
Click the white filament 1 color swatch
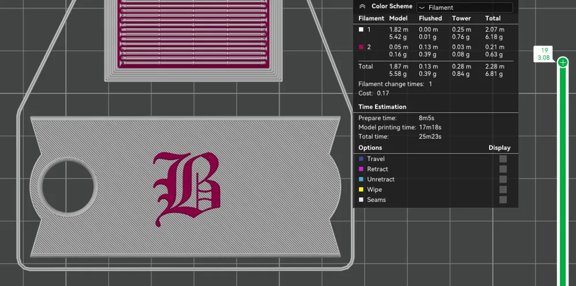click(x=361, y=29)
